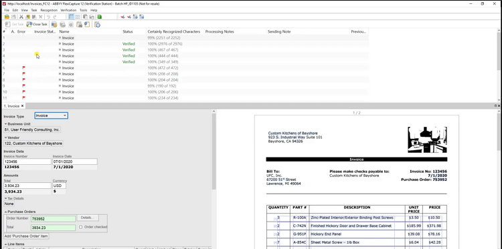Click the Details... button

88,218
